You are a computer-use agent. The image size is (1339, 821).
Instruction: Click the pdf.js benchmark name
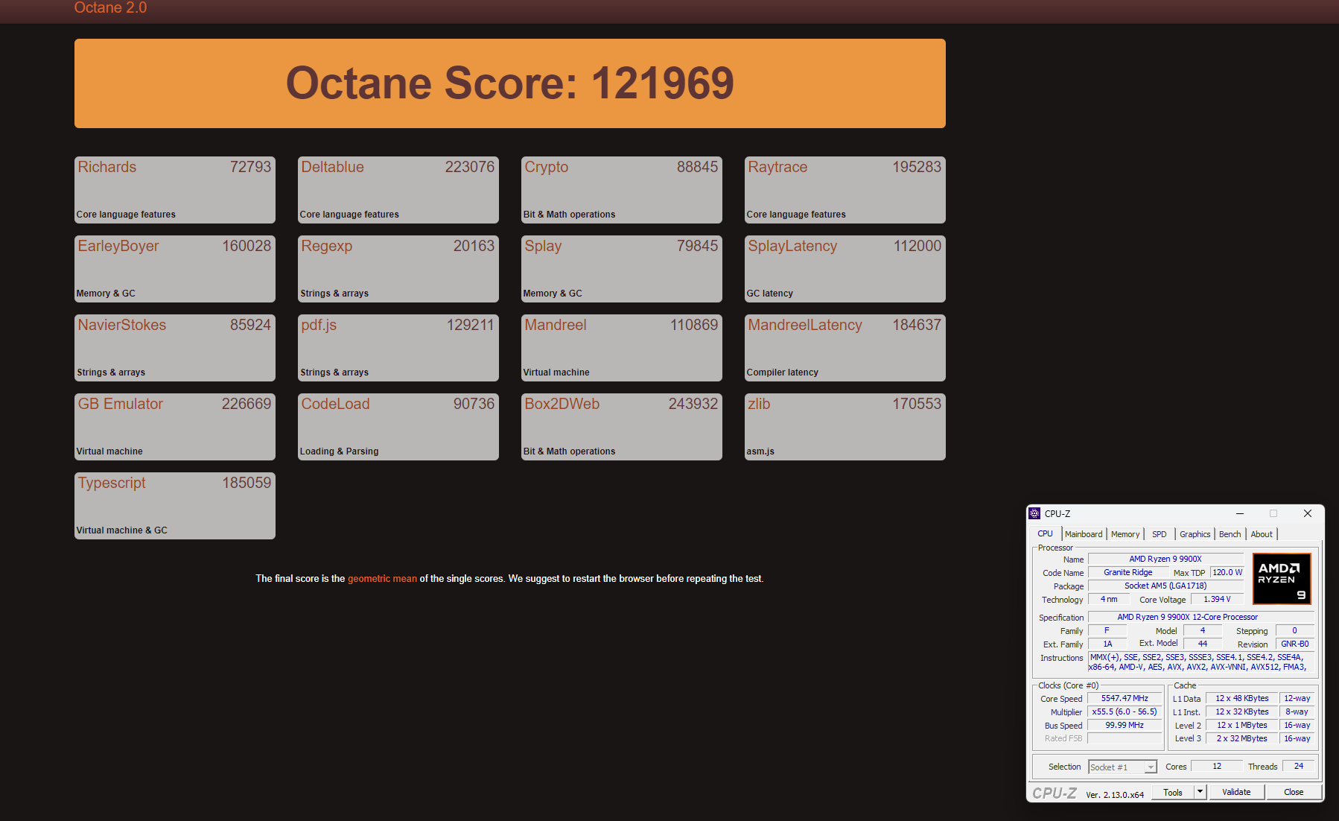click(x=319, y=325)
